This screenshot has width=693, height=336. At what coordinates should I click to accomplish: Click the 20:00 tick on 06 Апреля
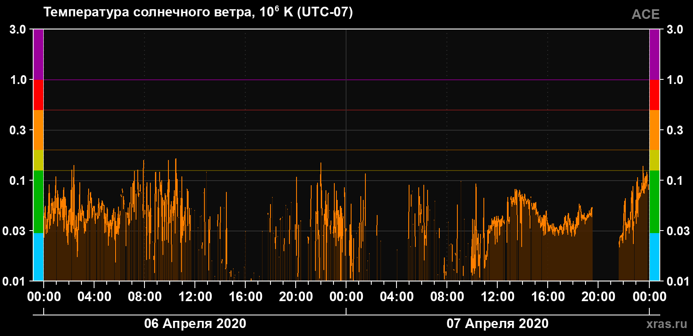pos(296,297)
